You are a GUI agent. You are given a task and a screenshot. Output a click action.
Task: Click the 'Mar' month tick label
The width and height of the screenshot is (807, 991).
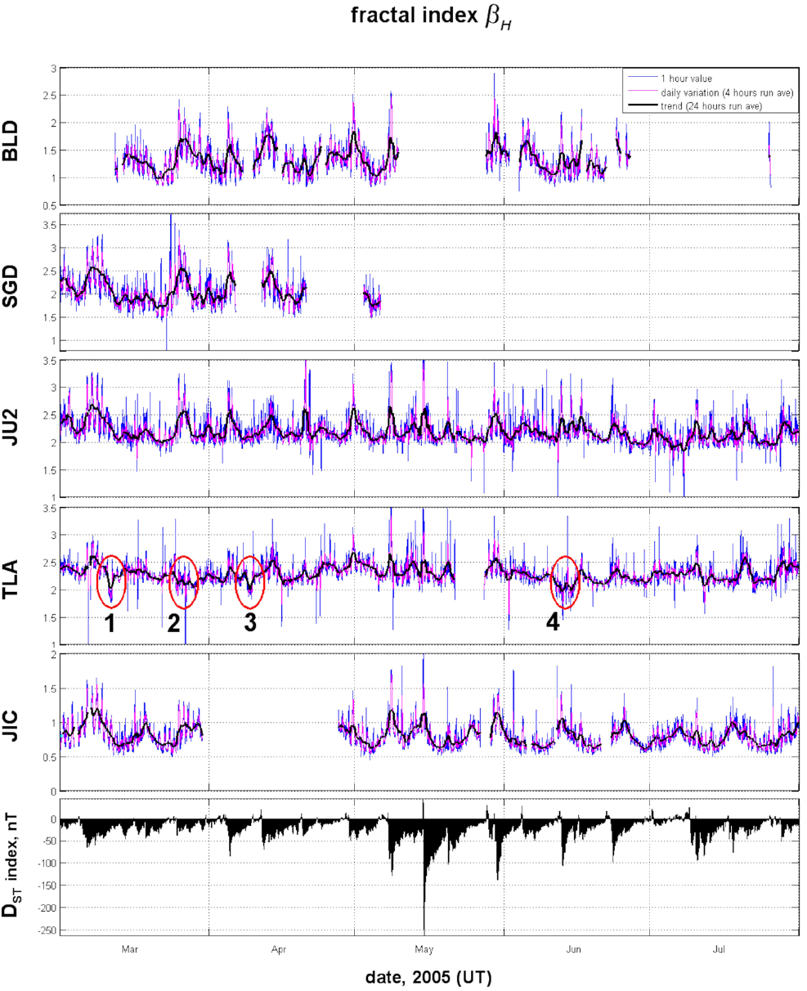pos(129,949)
